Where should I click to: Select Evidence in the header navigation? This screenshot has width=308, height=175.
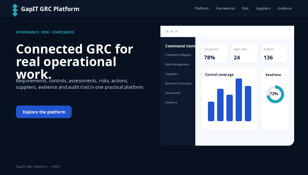[285, 8]
